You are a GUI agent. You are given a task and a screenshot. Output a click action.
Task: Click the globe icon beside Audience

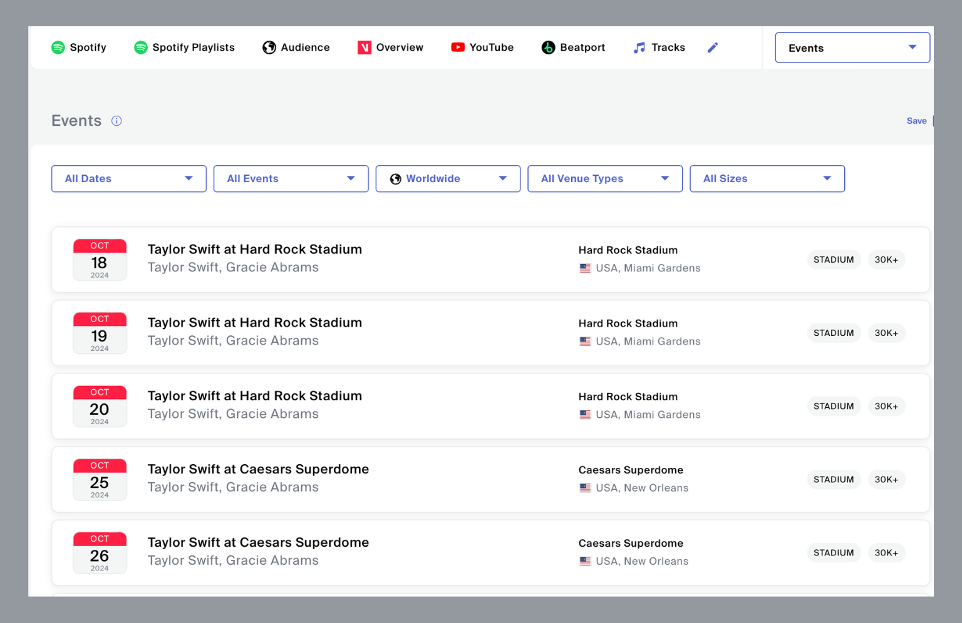coord(269,48)
